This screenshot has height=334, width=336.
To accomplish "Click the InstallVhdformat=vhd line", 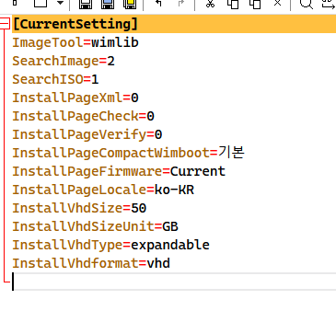I will click(x=91, y=263).
